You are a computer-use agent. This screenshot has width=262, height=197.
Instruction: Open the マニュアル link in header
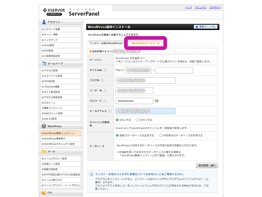tap(201, 7)
